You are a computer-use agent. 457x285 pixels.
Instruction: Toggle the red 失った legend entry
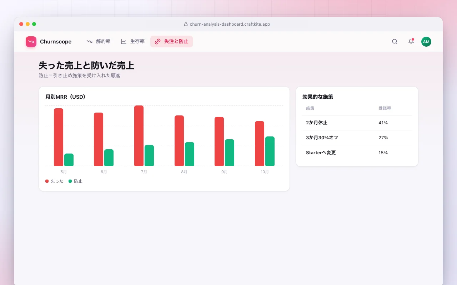54,181
